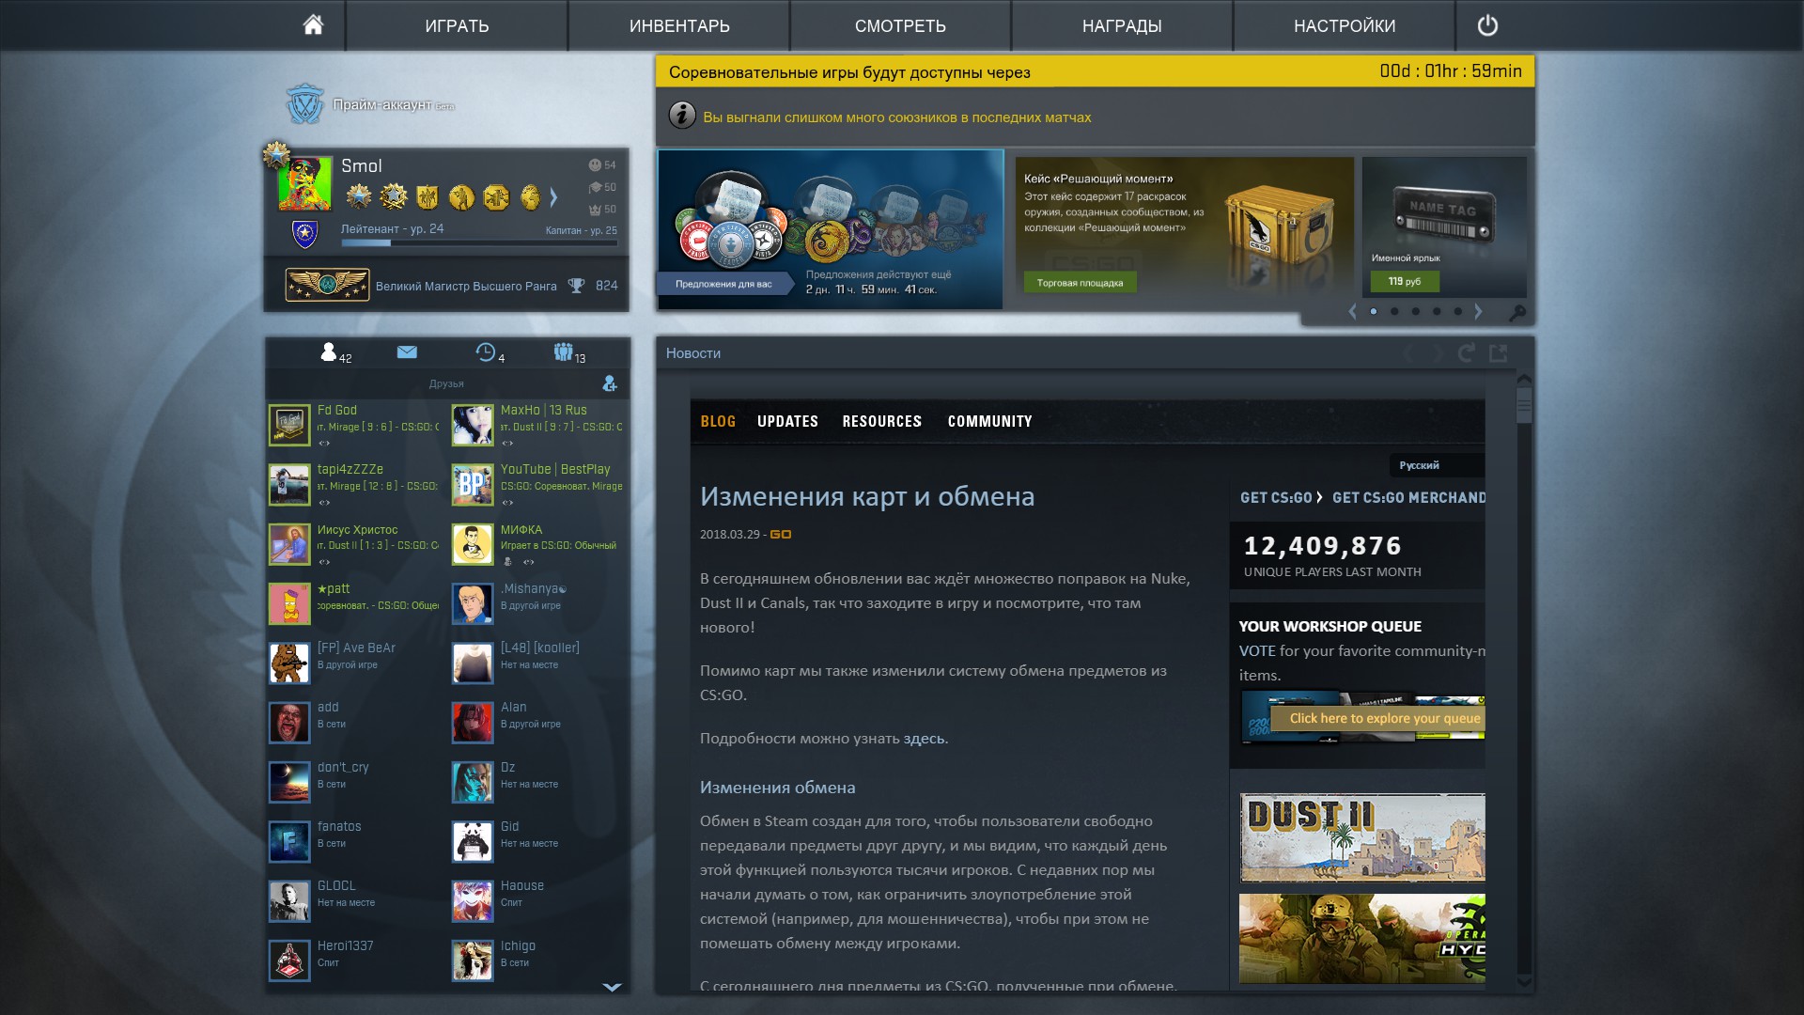
Task: Click the news panel vertical scrollbar
Action: pyautogui.click(x=1524, y=406)
